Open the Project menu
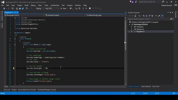This screenshot has height=100, width=178. [x=20, y=5]
